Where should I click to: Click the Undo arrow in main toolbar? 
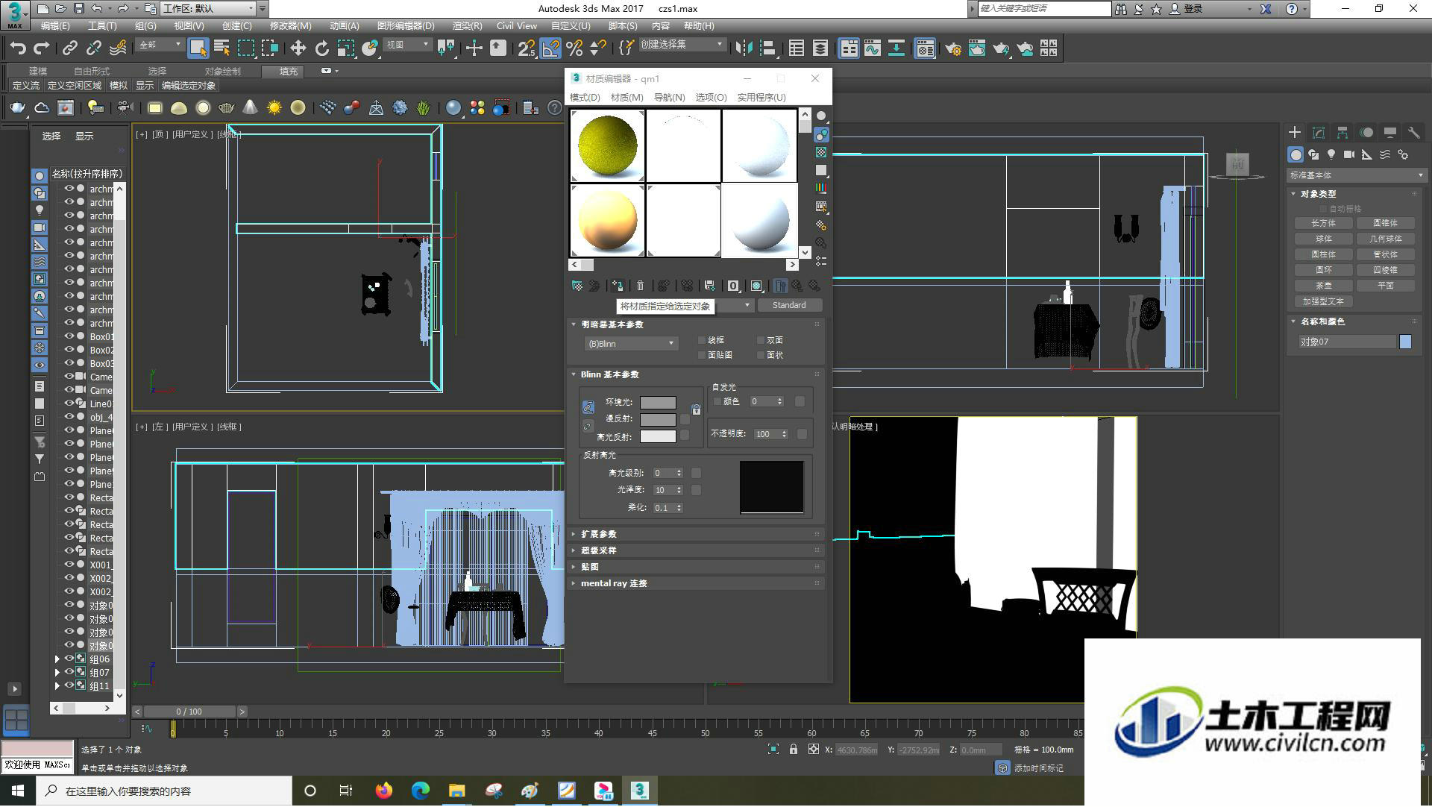[18, 48]
